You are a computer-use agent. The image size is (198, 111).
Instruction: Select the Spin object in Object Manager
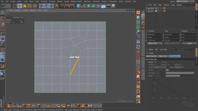coord(152,11)
